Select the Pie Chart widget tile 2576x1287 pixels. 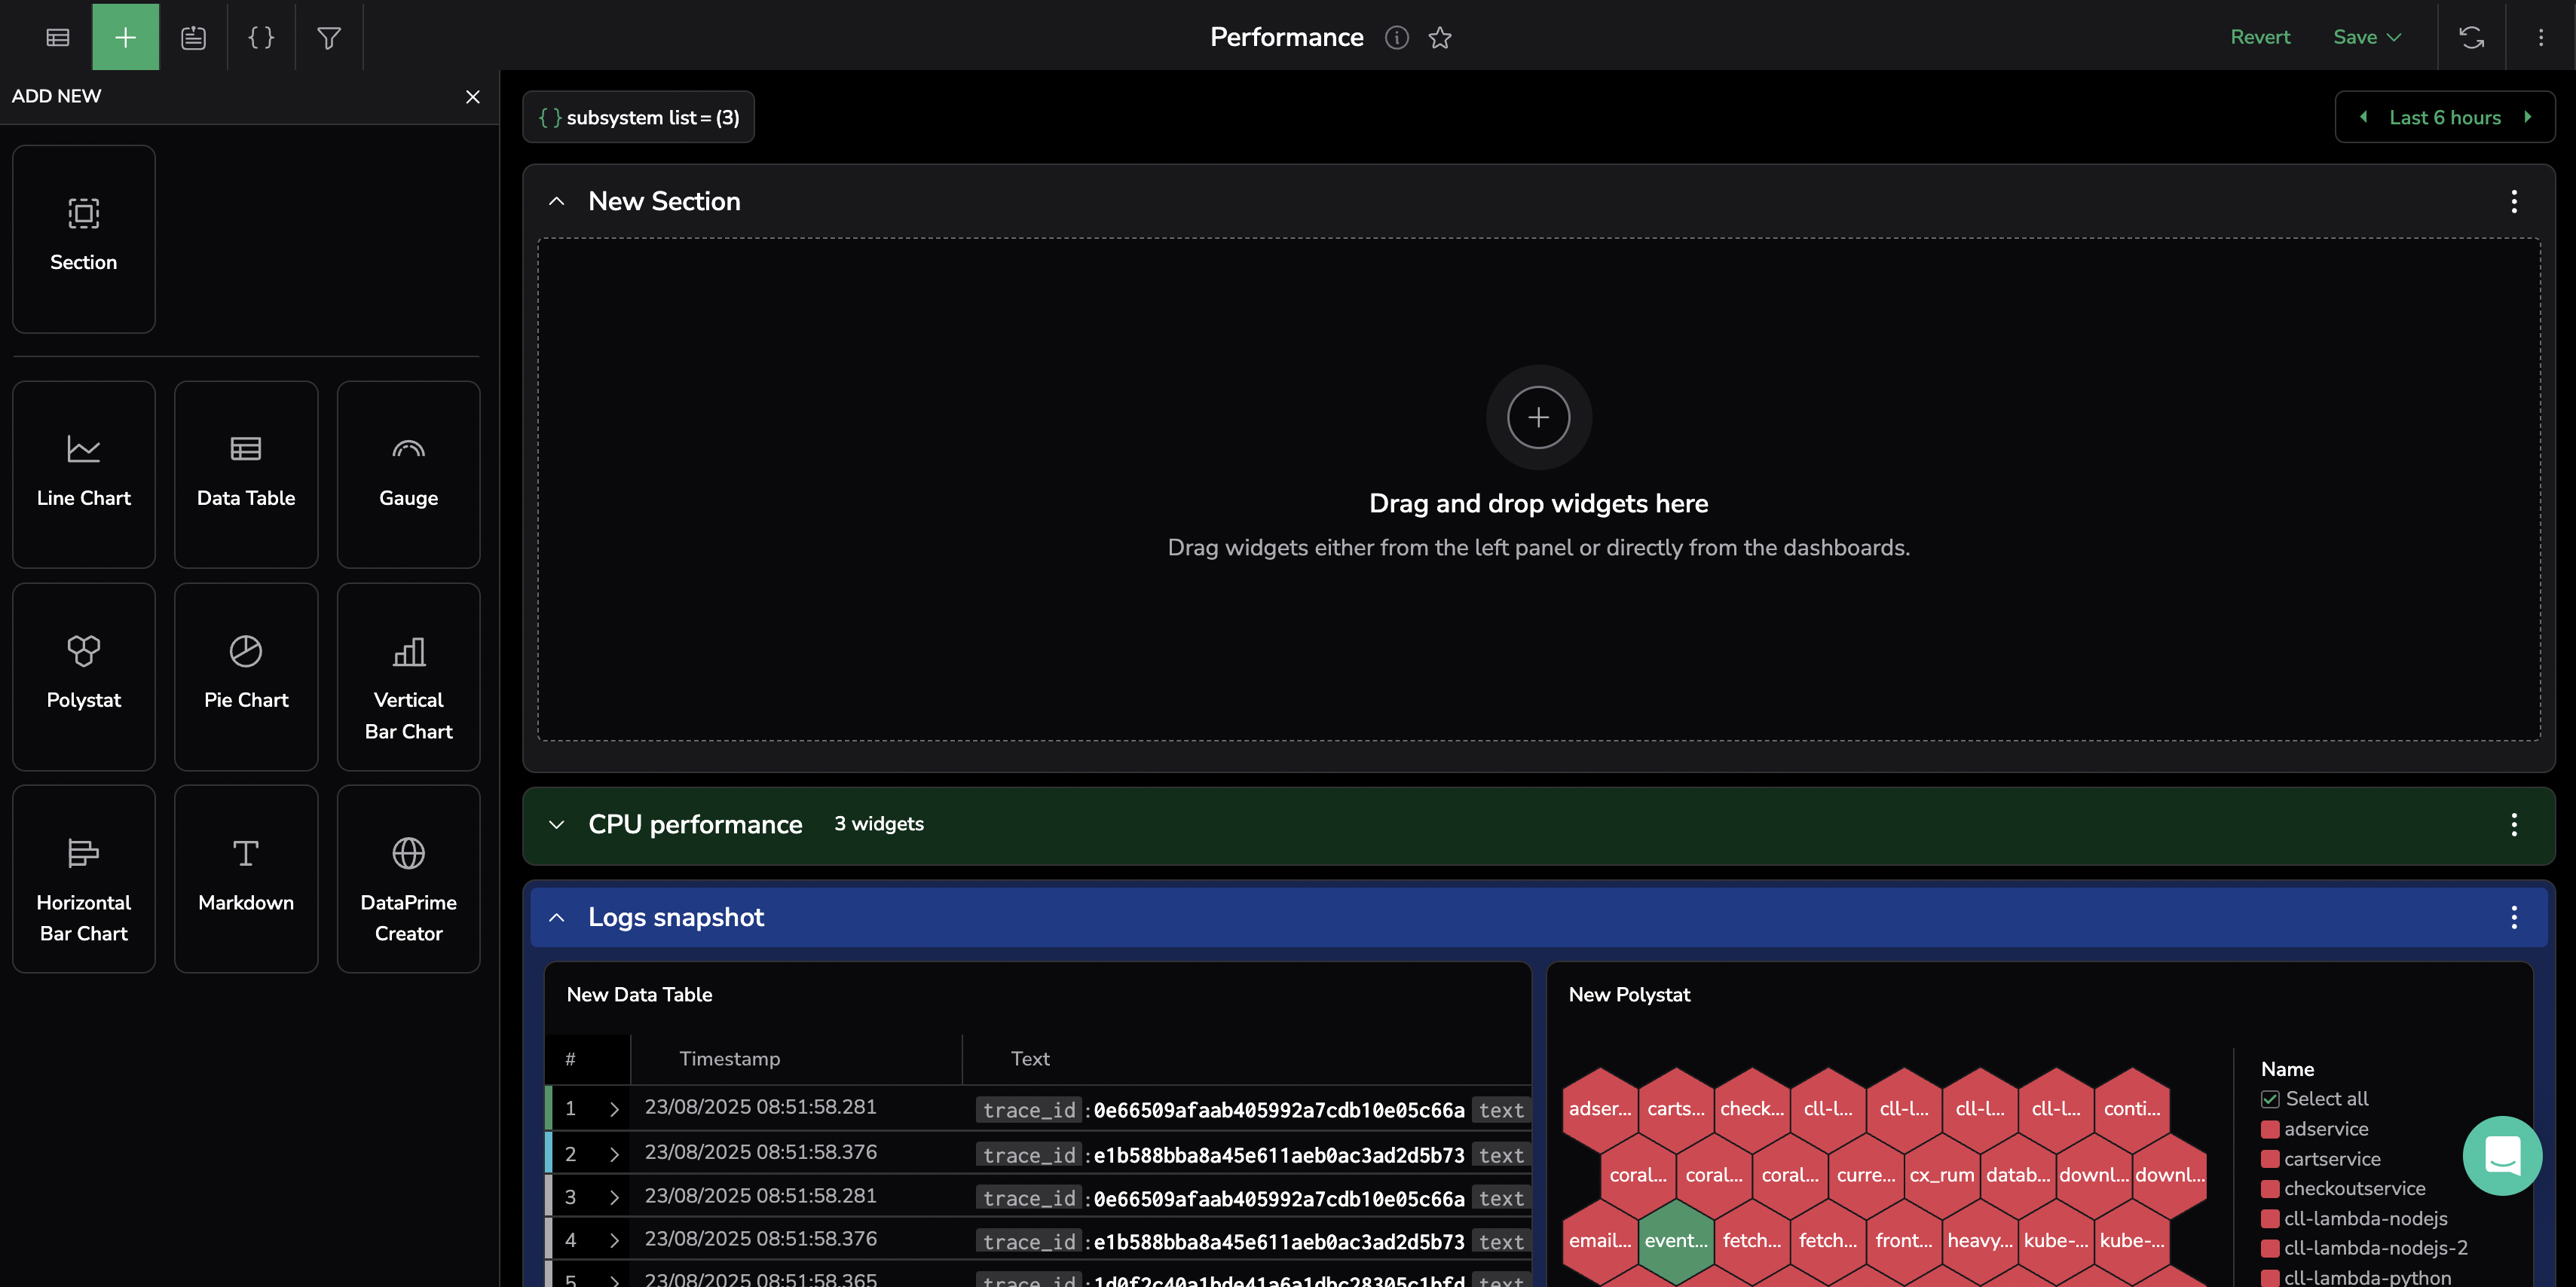click(x=246, y=677)
